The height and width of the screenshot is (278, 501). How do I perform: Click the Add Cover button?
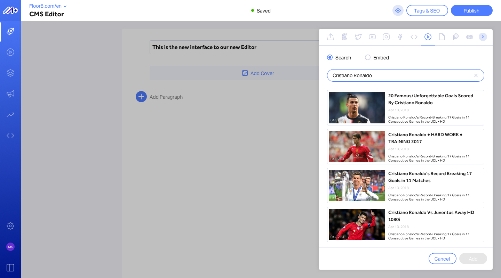pos(258,73)
